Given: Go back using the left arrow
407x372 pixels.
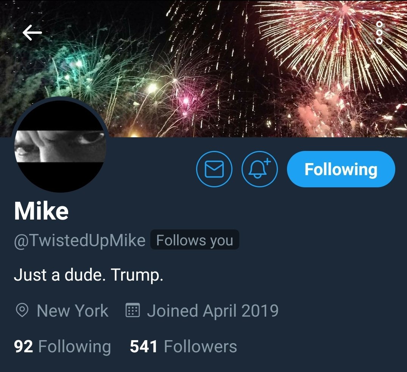Looking at the screenshot, I should click(32, 33).
